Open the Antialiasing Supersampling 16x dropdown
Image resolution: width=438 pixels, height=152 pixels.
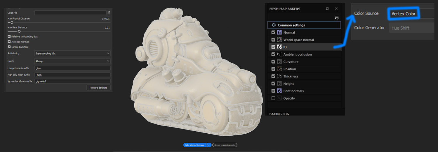coord(72,53)
